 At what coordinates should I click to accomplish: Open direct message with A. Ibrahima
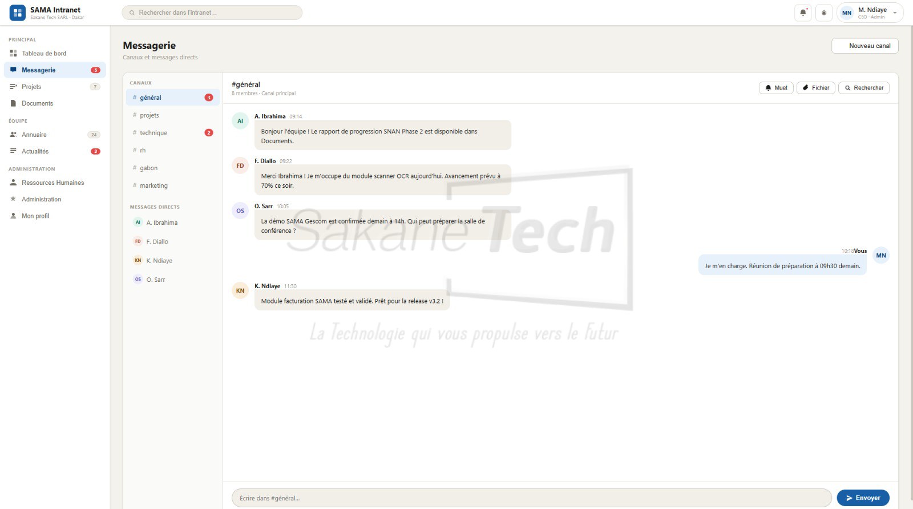pos(172,223)
